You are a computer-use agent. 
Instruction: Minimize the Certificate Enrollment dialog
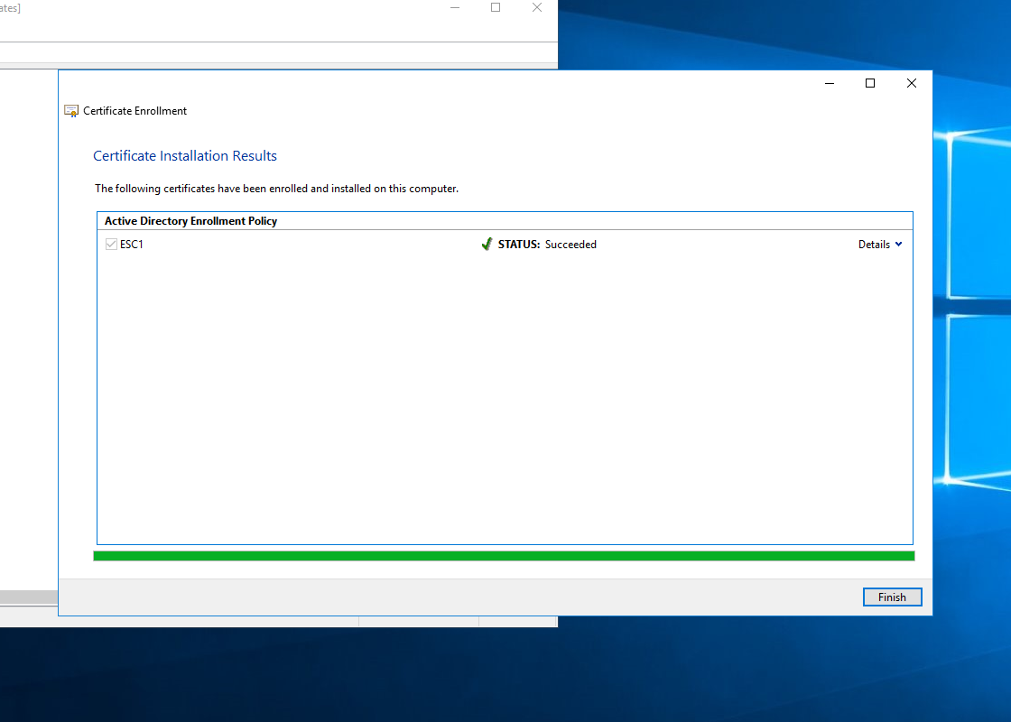[x=830, y=83]
